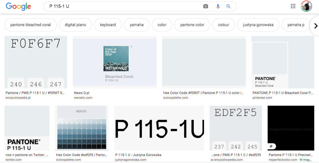The image size is (319, 163).
Task: Open the PANTONE Bleached Coral card thumbnail
Action: point(283,62)
